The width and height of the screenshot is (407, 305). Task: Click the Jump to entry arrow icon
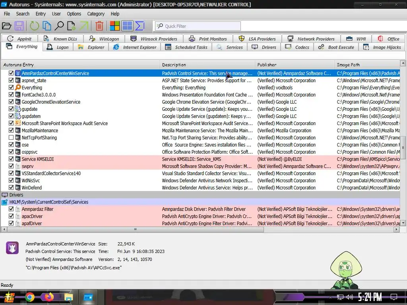(84, 26)
